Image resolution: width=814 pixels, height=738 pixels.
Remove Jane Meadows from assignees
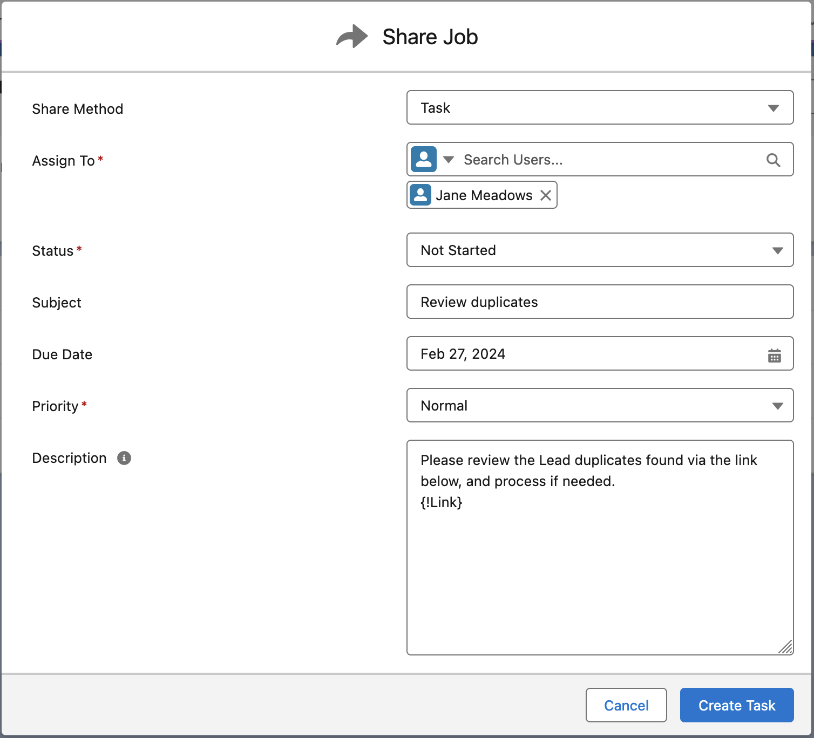[546, 195]
